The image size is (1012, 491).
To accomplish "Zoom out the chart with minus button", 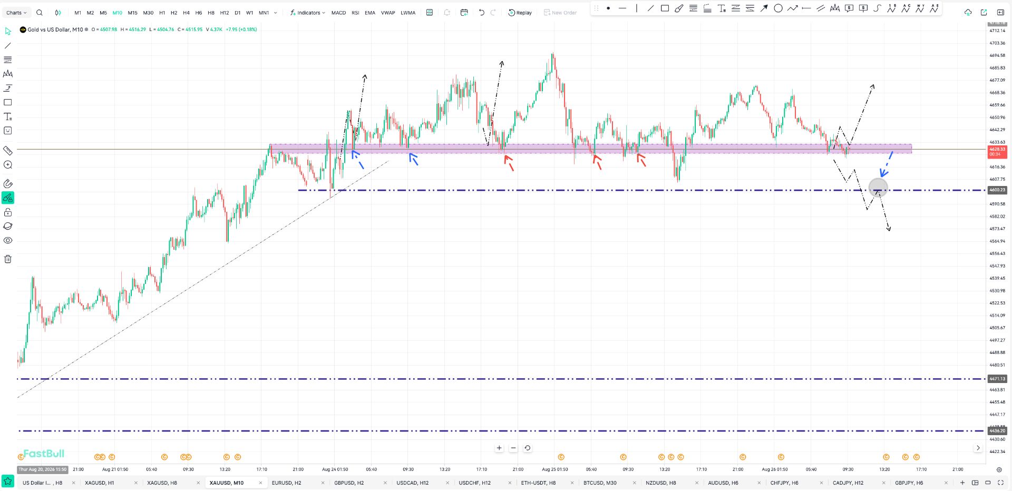I will click(x=513, y=448).
